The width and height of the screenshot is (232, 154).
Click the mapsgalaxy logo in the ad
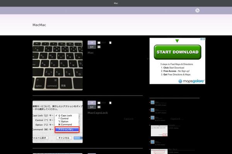click(191, 81)
